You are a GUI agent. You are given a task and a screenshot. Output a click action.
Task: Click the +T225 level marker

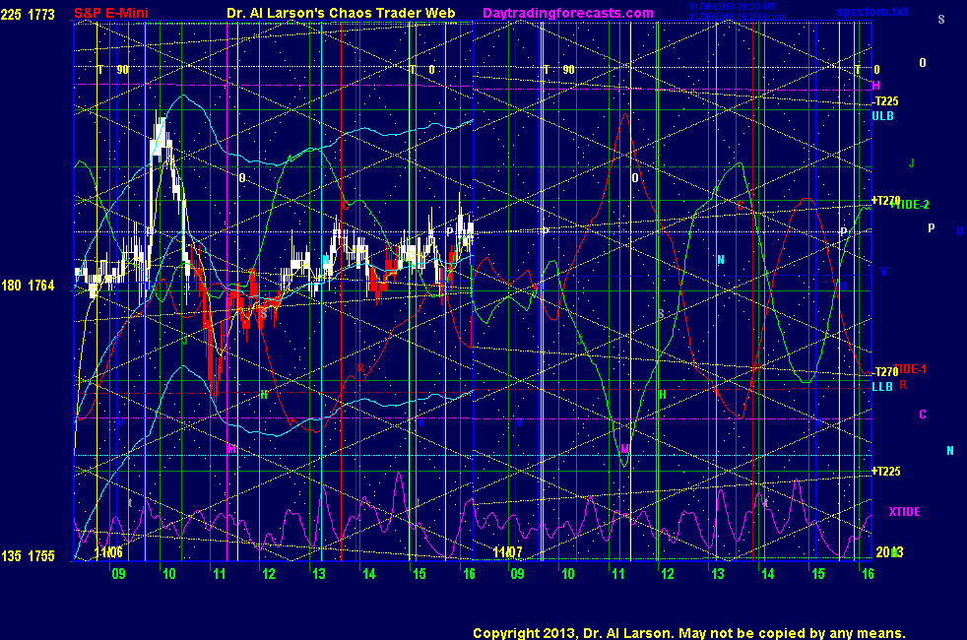click(885, 471)
